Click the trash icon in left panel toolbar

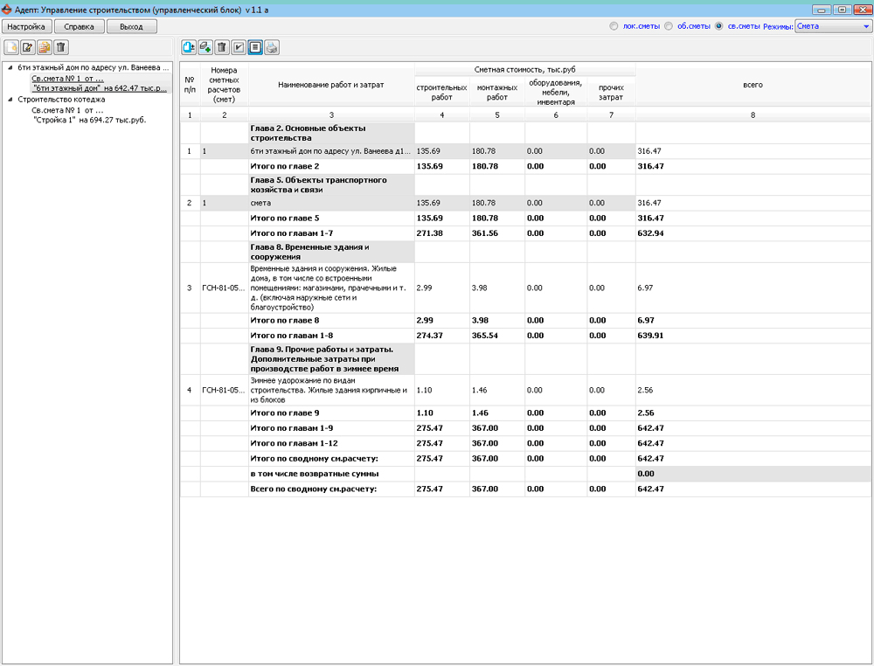pos(61,47)
